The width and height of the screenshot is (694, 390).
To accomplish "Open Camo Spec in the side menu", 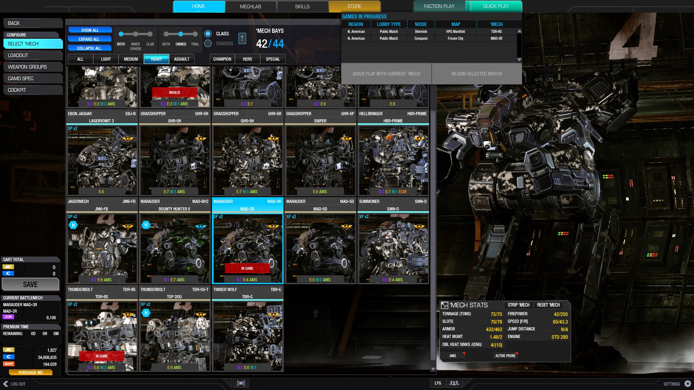I will coord(33,78).
